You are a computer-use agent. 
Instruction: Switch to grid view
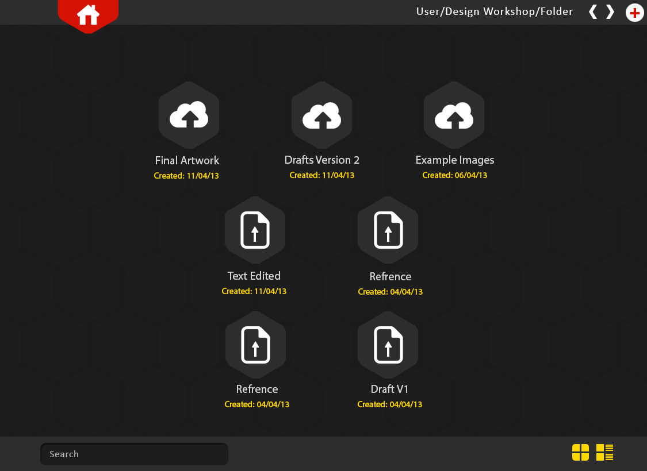[580, 453]
